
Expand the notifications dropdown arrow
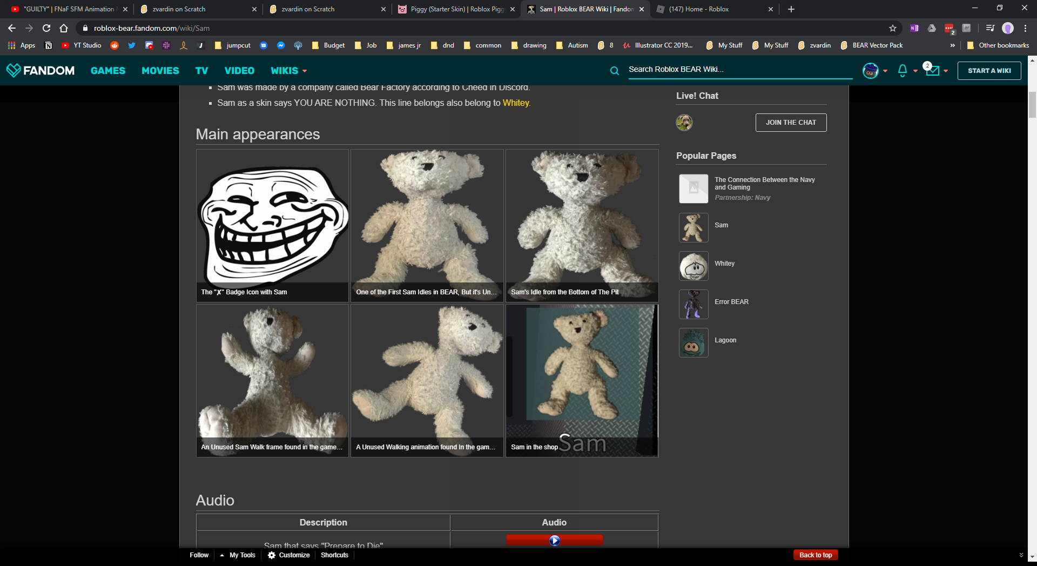915,71
